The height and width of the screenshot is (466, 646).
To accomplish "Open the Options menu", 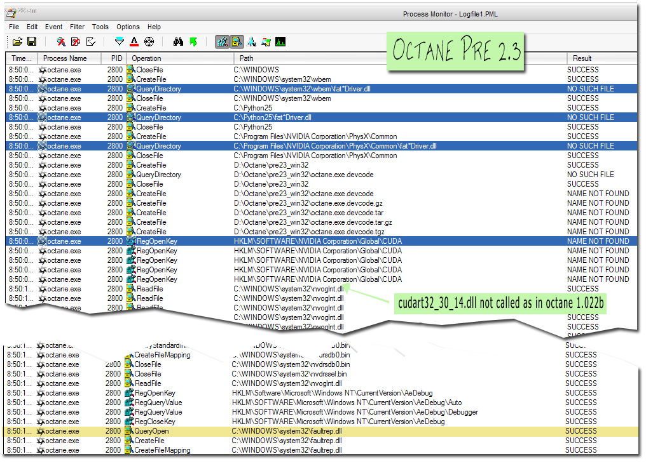I will click(128, 27).
